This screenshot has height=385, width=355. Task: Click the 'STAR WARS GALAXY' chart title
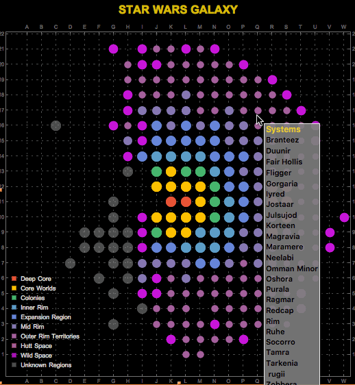point(178,10)
